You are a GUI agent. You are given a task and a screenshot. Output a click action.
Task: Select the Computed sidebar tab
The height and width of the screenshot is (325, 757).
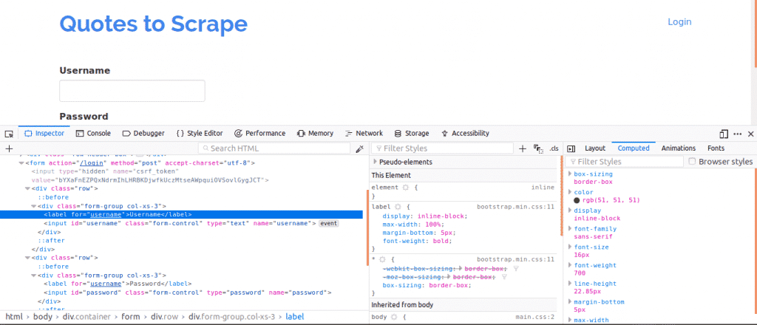pos(634,148)
